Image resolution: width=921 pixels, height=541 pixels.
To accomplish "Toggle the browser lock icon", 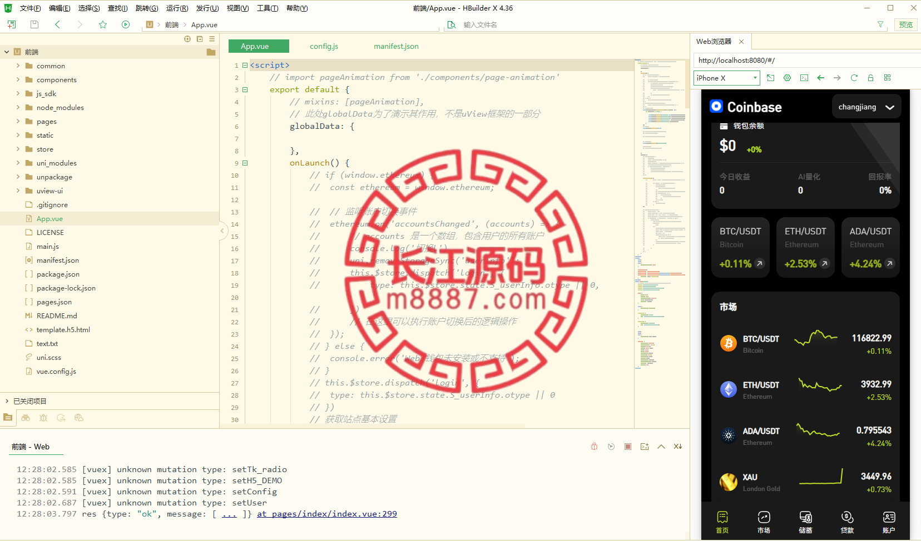I will coord(871,78).
